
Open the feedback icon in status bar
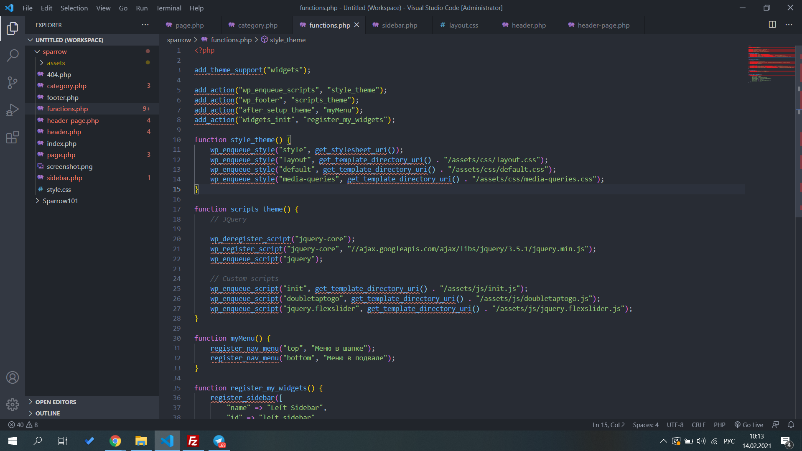click(x=775, y=425)
